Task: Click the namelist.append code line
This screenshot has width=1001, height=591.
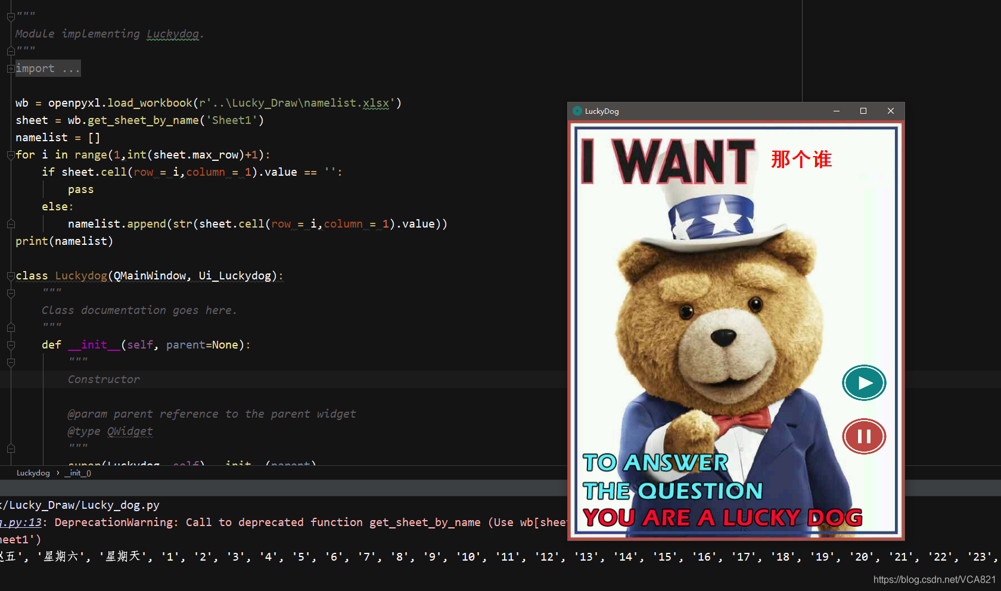Action: click(x=257, y=224)
